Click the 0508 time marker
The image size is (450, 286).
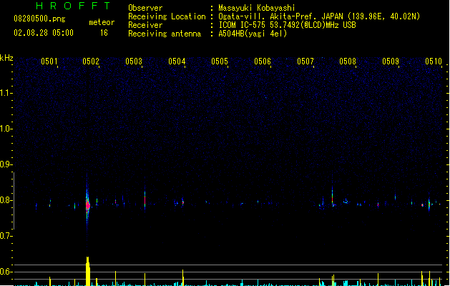point(348,61)
